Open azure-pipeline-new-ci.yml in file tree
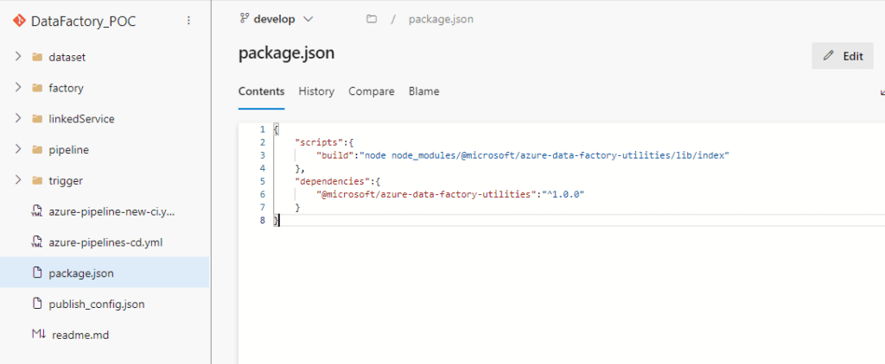This screenshot has height=364, width=885. point(105,212)
